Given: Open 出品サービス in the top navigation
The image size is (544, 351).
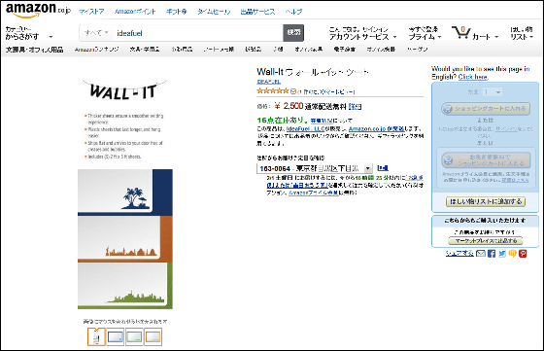Looking at the screenshot, I should [257, 12].
